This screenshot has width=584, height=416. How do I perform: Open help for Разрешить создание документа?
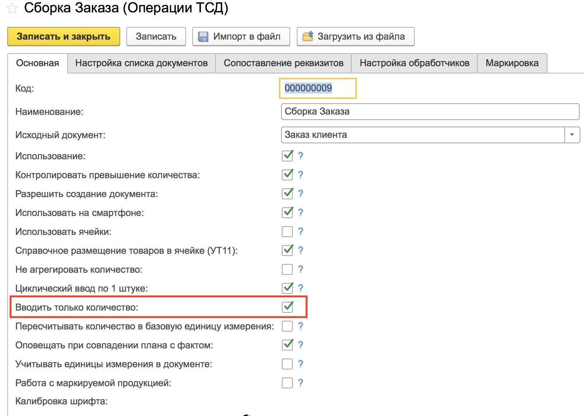[x=300, y=193]
